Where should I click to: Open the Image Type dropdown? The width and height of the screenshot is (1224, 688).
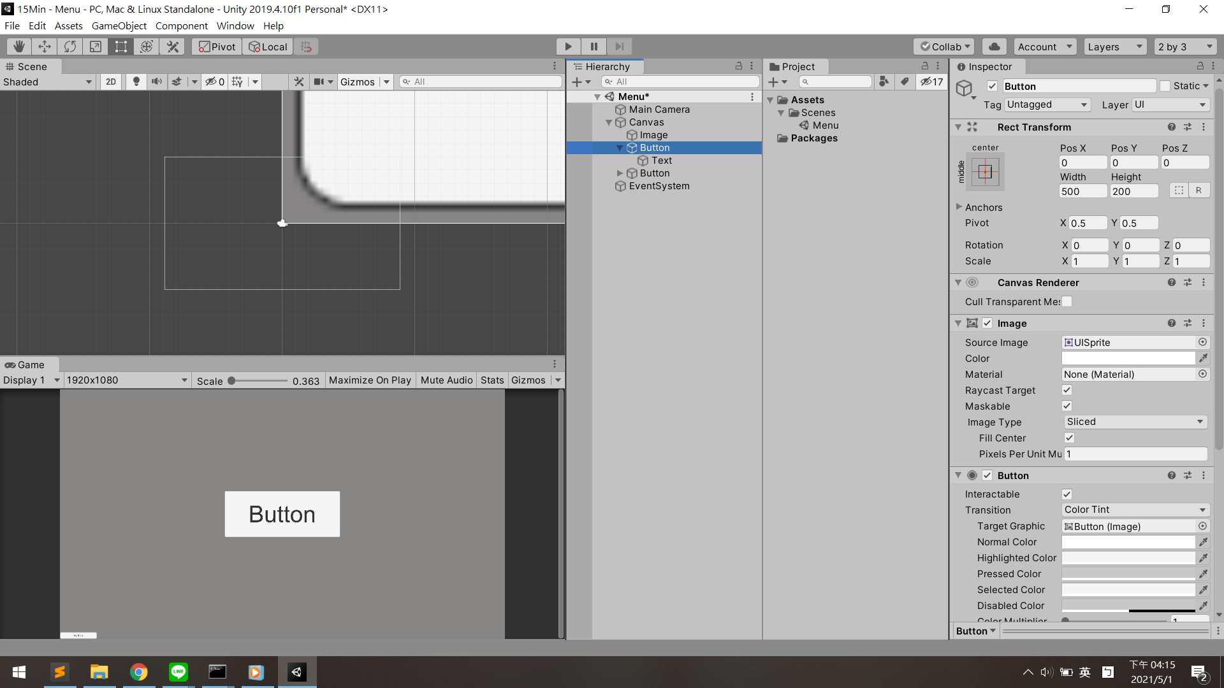pos(1135,422)
